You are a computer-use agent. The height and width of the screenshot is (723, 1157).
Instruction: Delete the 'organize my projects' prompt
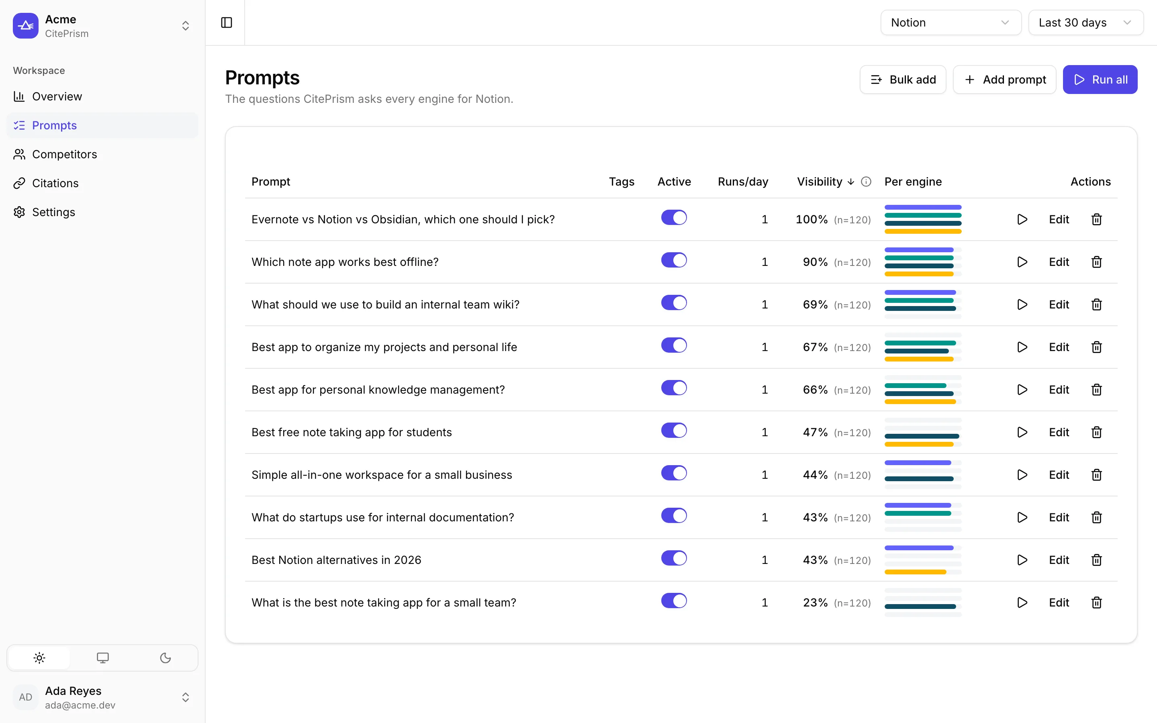(1096, 347)
